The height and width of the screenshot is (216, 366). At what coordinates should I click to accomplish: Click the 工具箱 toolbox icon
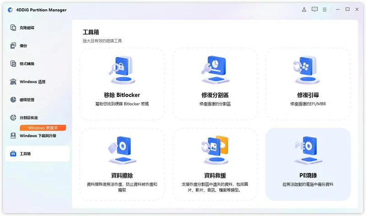[x=13, y=154]
